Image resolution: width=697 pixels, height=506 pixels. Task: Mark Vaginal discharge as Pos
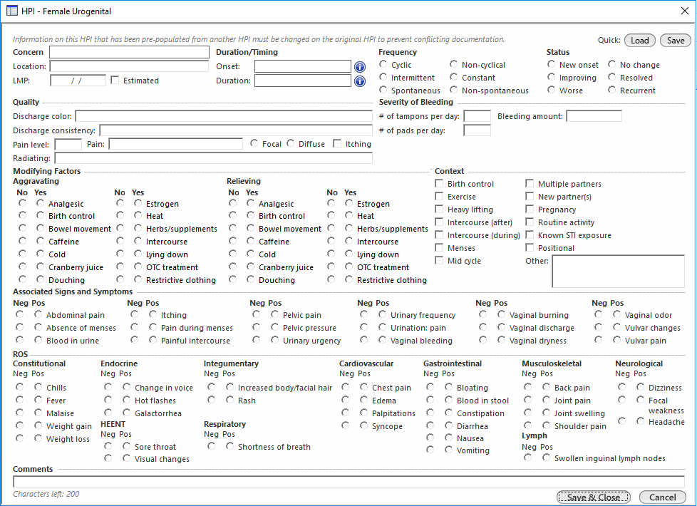tap(502, 327)
